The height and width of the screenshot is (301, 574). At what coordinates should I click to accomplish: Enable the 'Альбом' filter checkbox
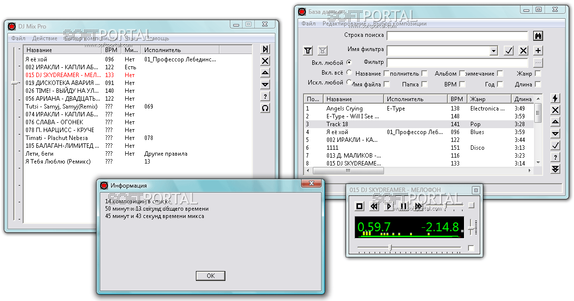click(462, 74)
